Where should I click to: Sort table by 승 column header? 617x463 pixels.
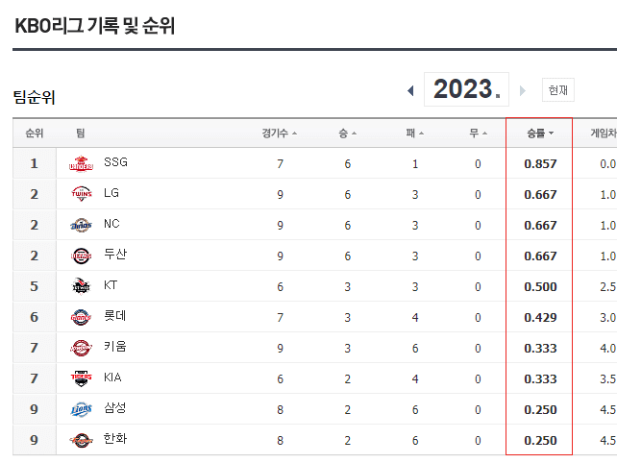[347, 134]
